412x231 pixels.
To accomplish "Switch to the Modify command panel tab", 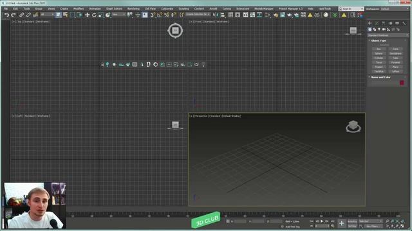I will (x=377, y=23).
